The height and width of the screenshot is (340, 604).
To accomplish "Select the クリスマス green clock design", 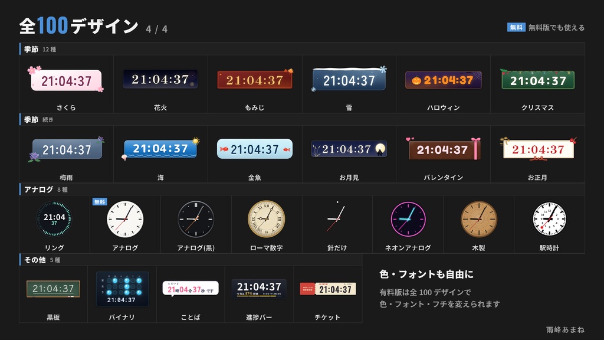I will 538,80.
